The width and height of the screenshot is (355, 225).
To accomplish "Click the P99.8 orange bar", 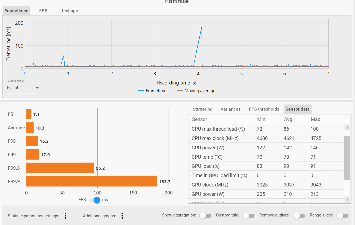I will pyautogui.click(x=60, y=168).
